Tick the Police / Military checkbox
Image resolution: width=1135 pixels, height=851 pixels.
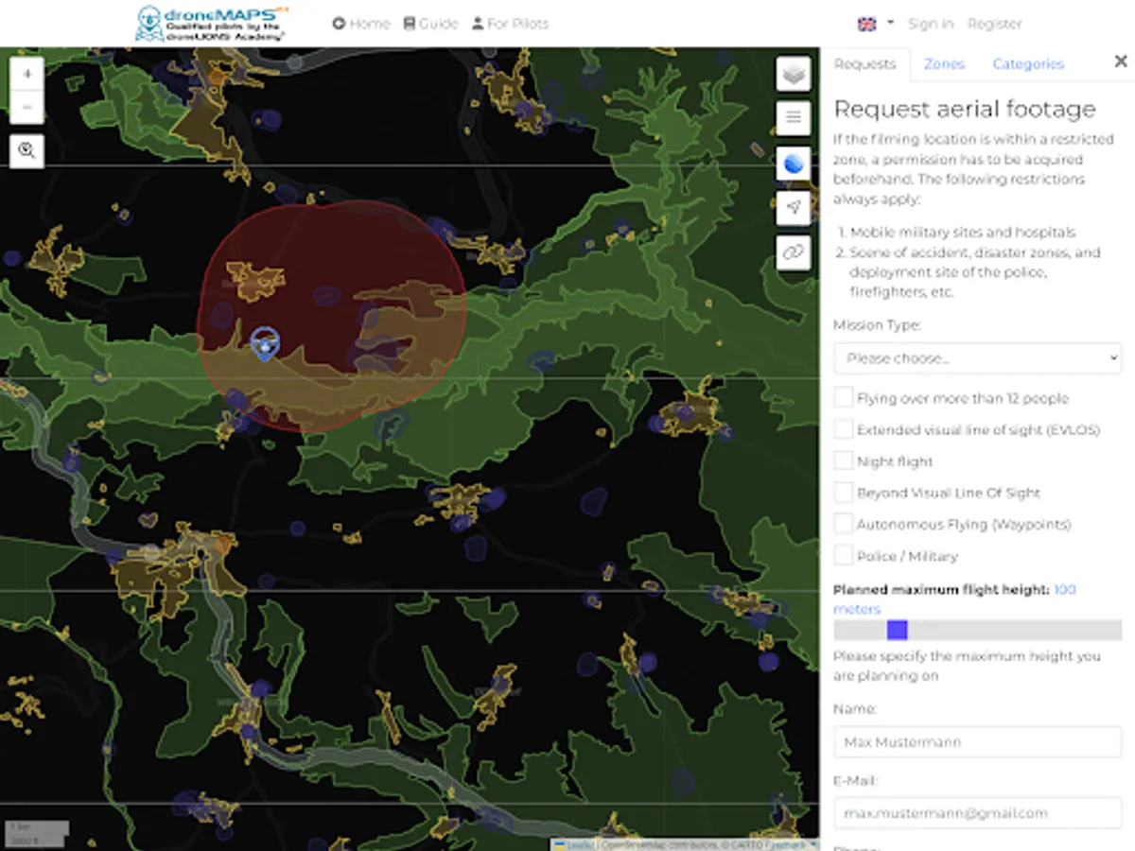[844, 556]
